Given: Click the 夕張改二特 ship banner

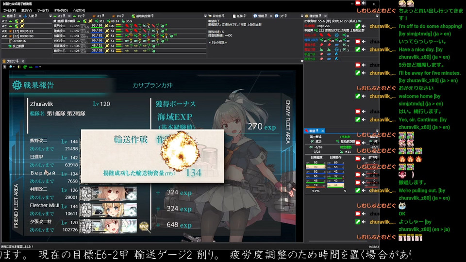Looking at the screenshot, I should click(108, 226).
